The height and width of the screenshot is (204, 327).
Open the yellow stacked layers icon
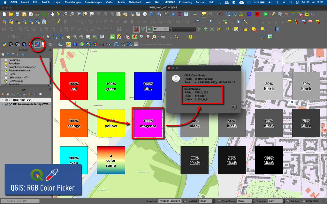190,37
